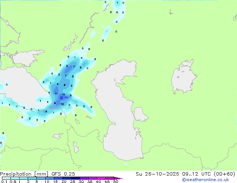The image size is (237, 183).
Task: Click the 10–15 mm legend color box
Action: coord(50,178)
